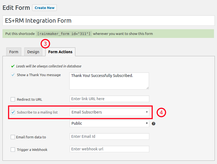Toggle the Show a Thank You message checkbox
The width and height of the screenshot is (217, 164).
point(13,75)
